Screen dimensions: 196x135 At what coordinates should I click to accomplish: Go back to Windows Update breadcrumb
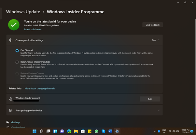pos(23,12)
